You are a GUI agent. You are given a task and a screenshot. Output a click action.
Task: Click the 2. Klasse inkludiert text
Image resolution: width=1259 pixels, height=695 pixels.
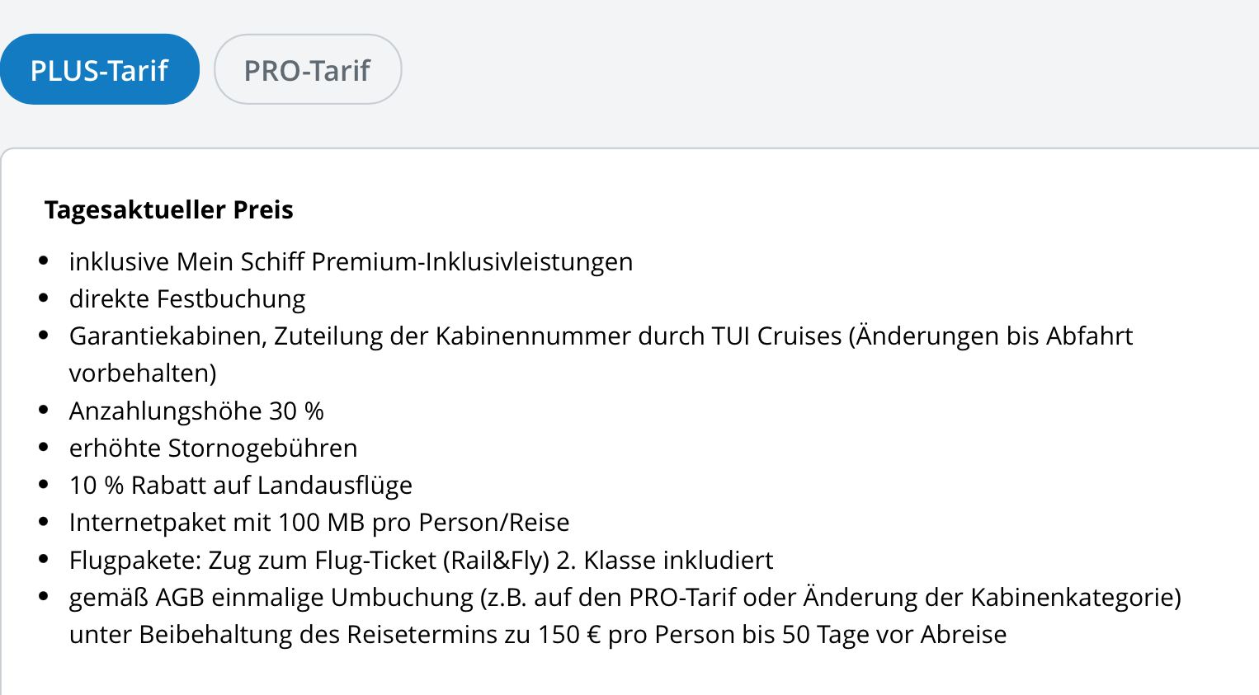click(x=665, y=560)
